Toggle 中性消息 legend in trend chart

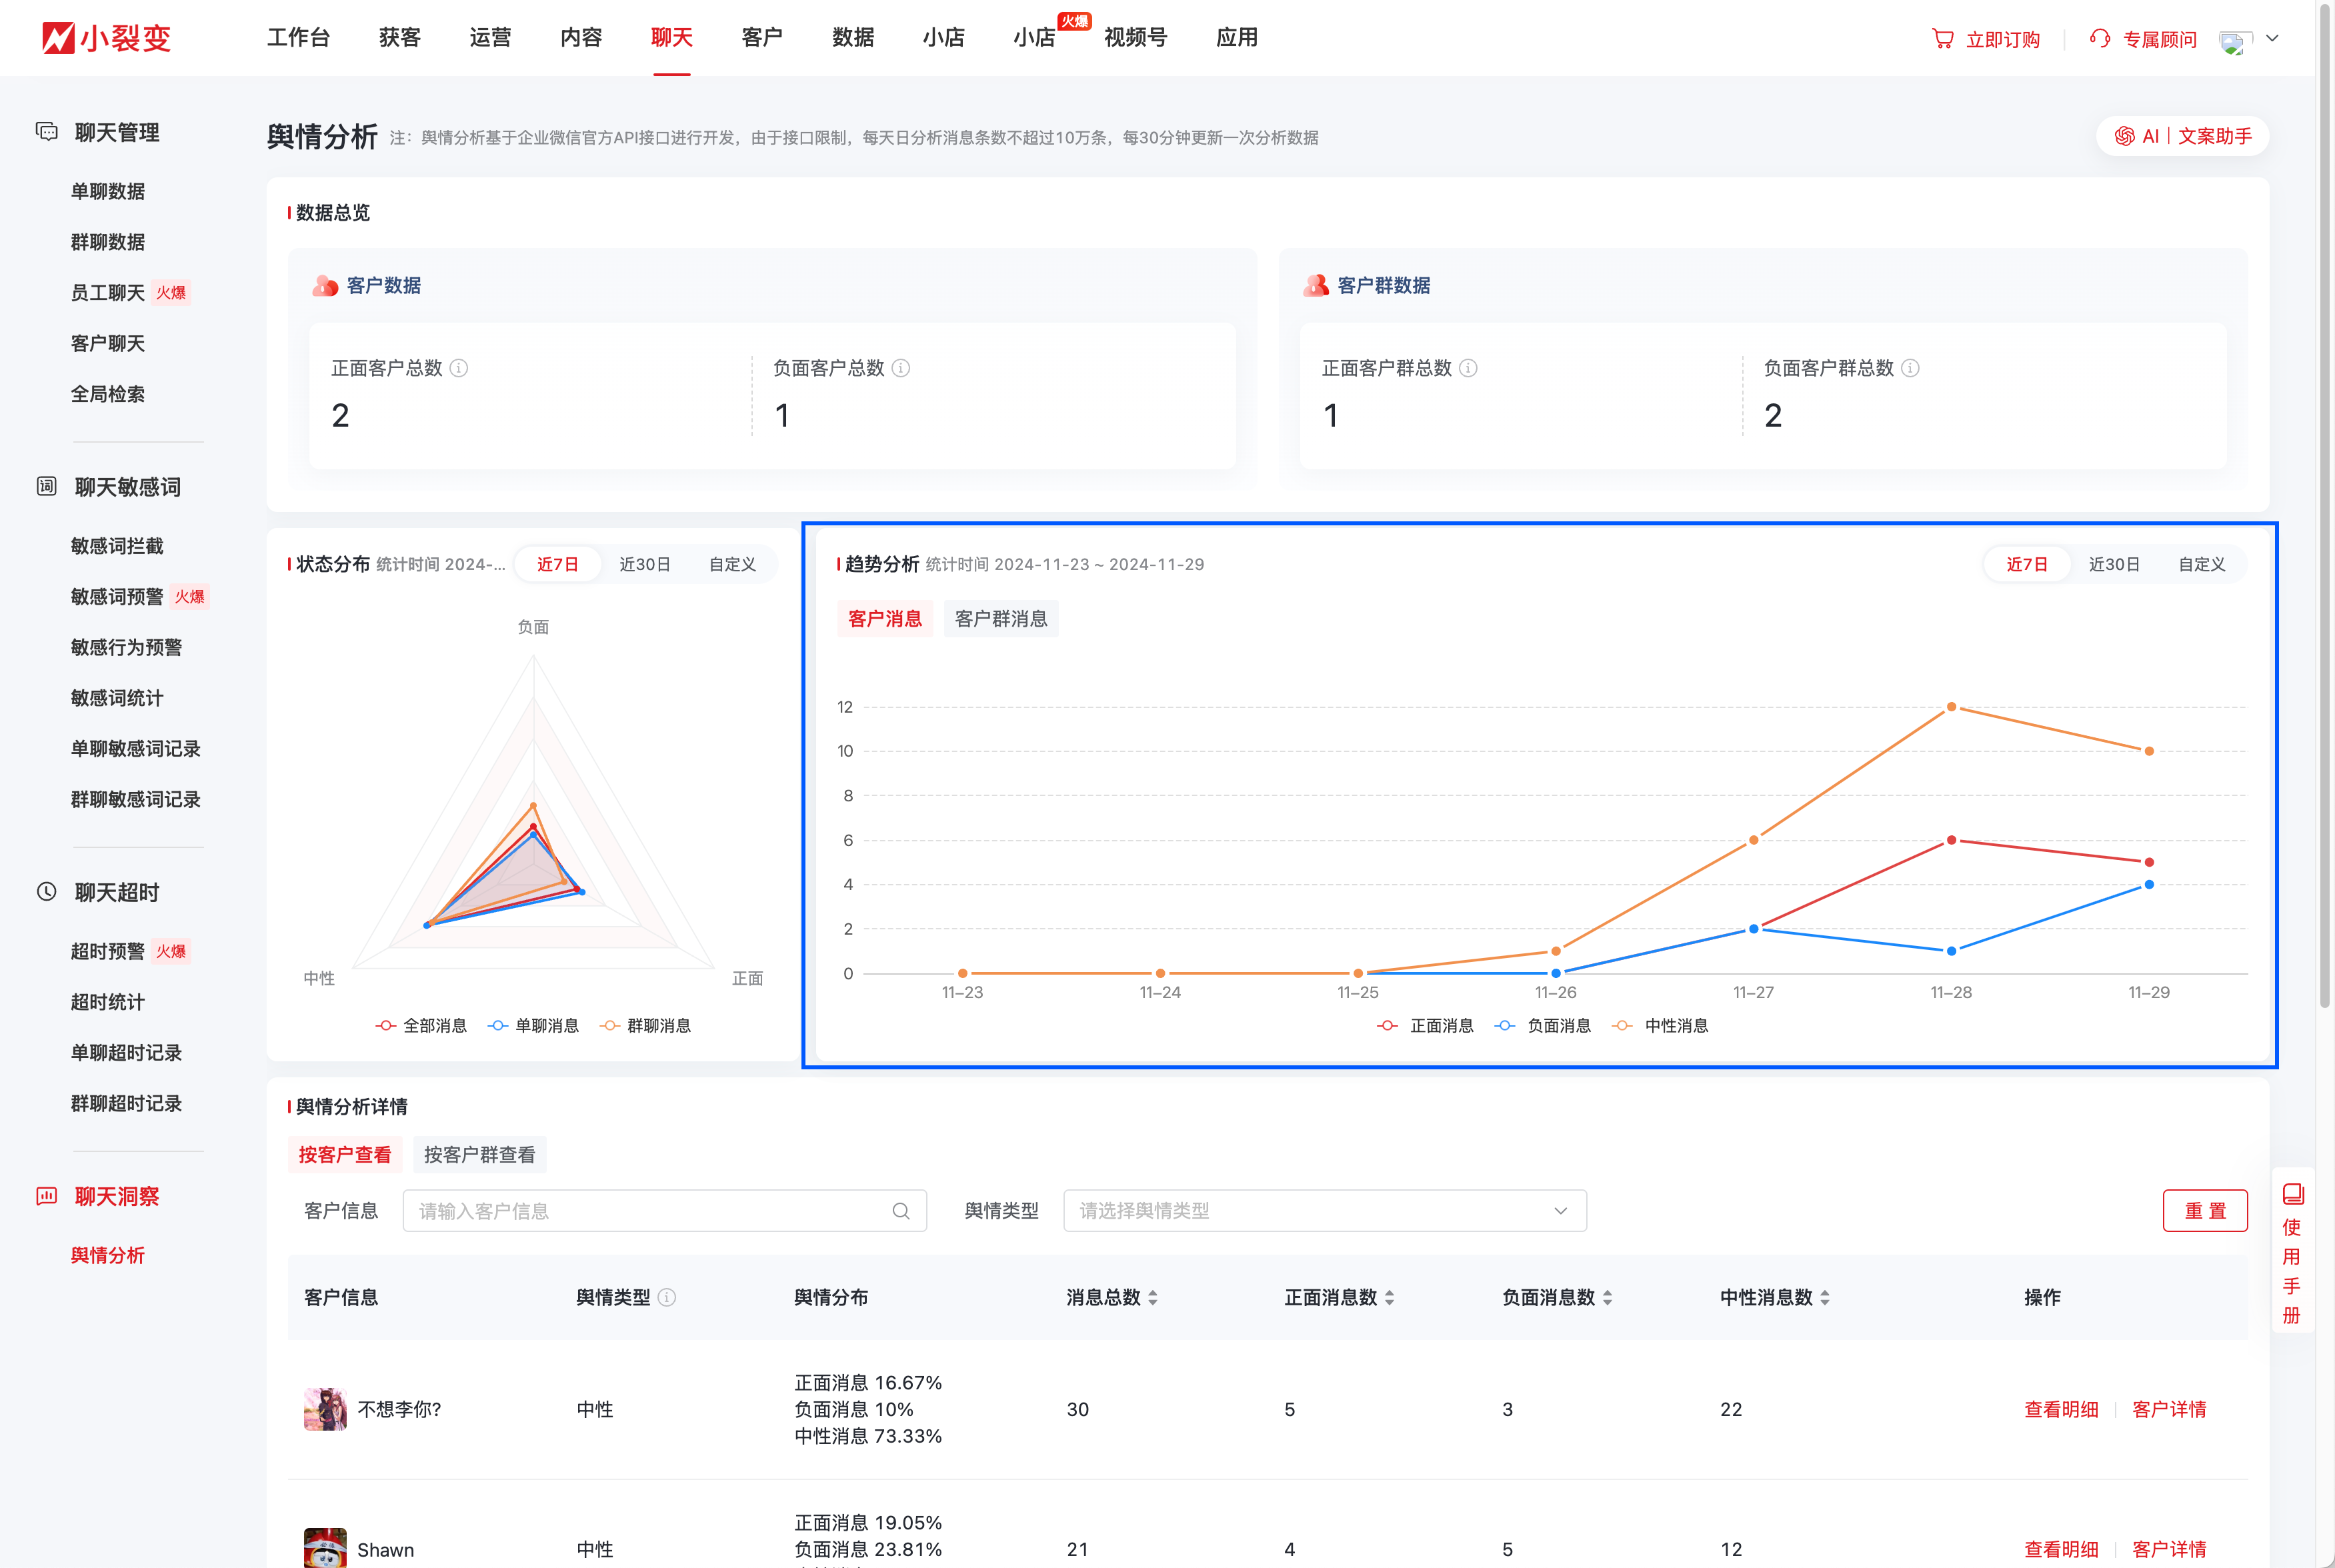[x=1660, y=1025]
